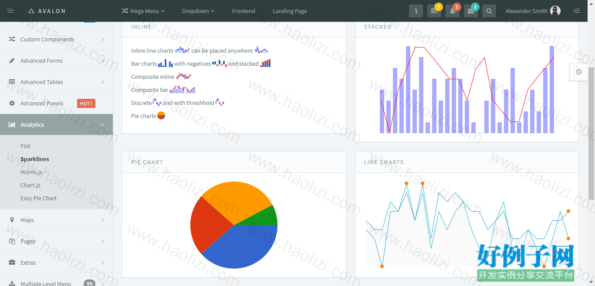Open the Maps menu

[x=57, y=220]
